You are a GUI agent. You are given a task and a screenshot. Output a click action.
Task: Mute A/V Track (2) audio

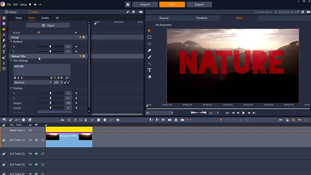click(x=36, y=154)
